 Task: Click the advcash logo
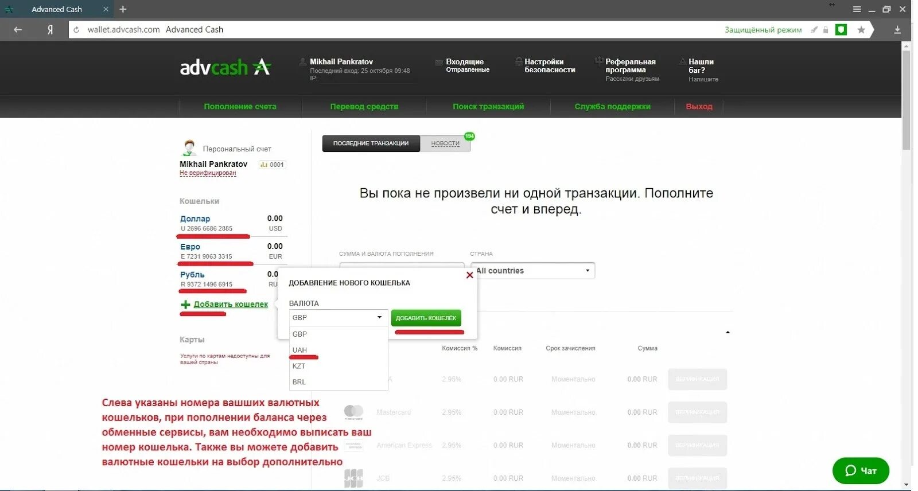point(225,67)
